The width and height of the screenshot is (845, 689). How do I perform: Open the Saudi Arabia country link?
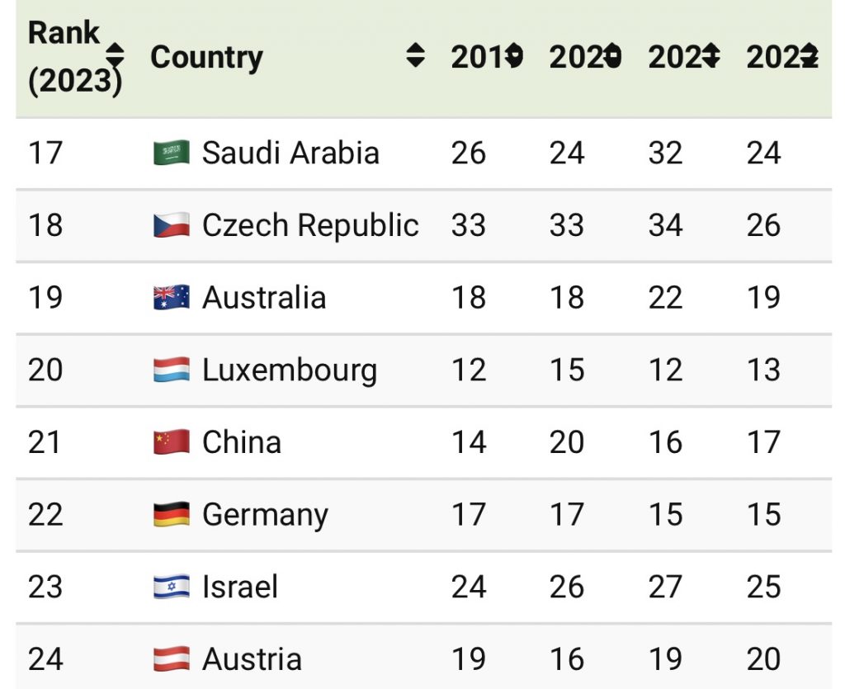[x=290, y=153]
